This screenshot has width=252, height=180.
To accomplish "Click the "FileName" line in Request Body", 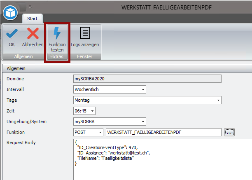I will (105, 158).
